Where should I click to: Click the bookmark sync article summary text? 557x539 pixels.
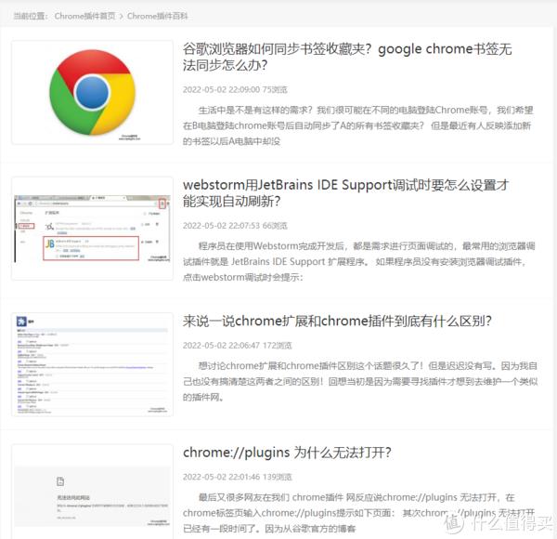(x=358, y=125)
